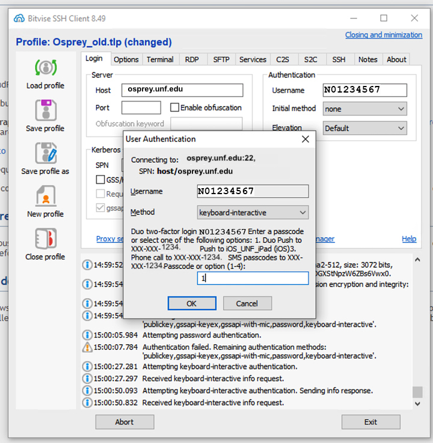The height and width of the screenshot is (443, 433).
Task: Open the C2S tab
Action: [x=283, y=60]
